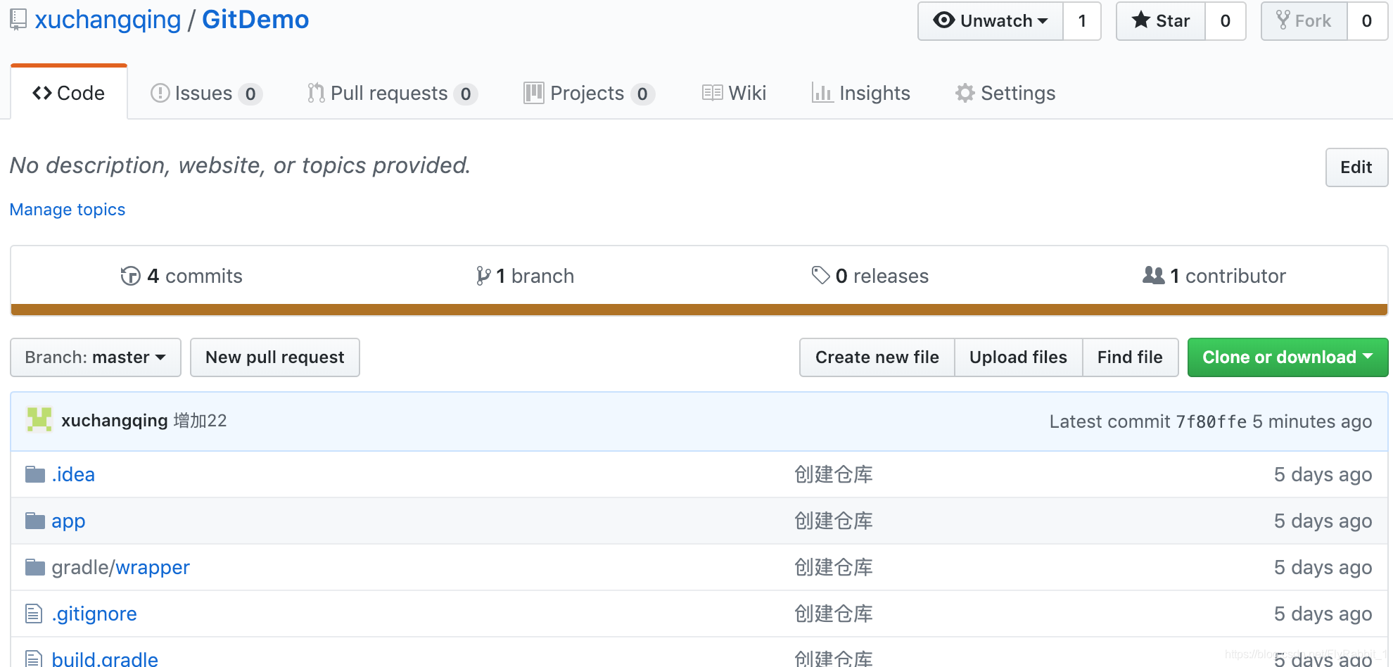Click the Issues exclamation icon
The image size is (1393, 667).
(x=160, y=93)
